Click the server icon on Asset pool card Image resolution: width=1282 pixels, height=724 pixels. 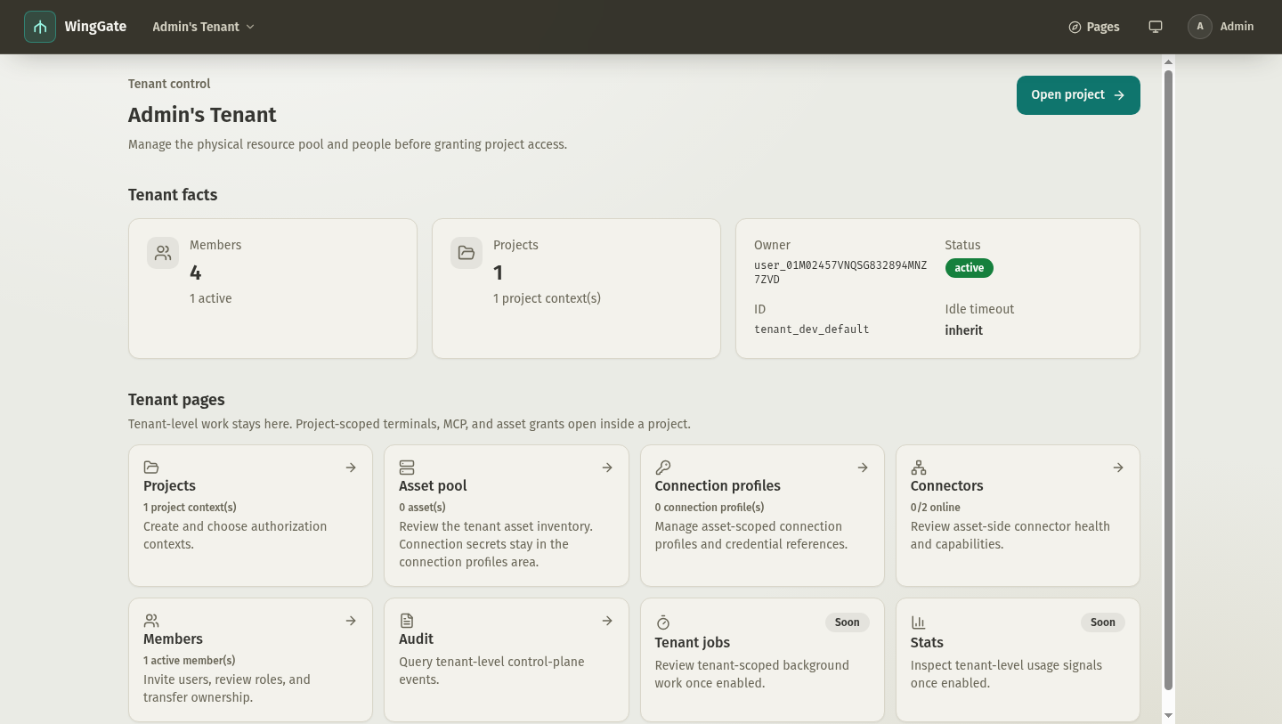pyautogui.click(x=407, y=468)
